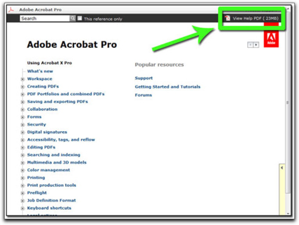
Task: Expand the Collaboration tree node
Action: pyautogui.click(x=23, y=110)
